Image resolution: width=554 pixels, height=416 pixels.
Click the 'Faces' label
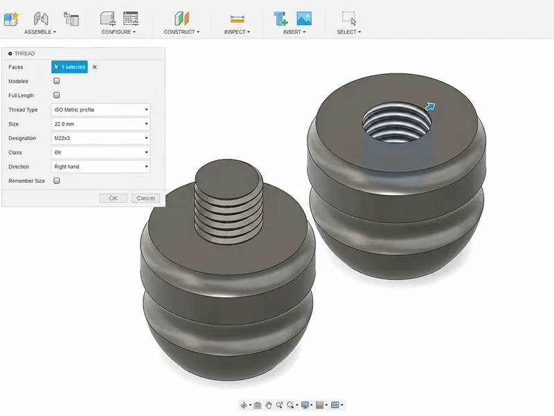16,67
